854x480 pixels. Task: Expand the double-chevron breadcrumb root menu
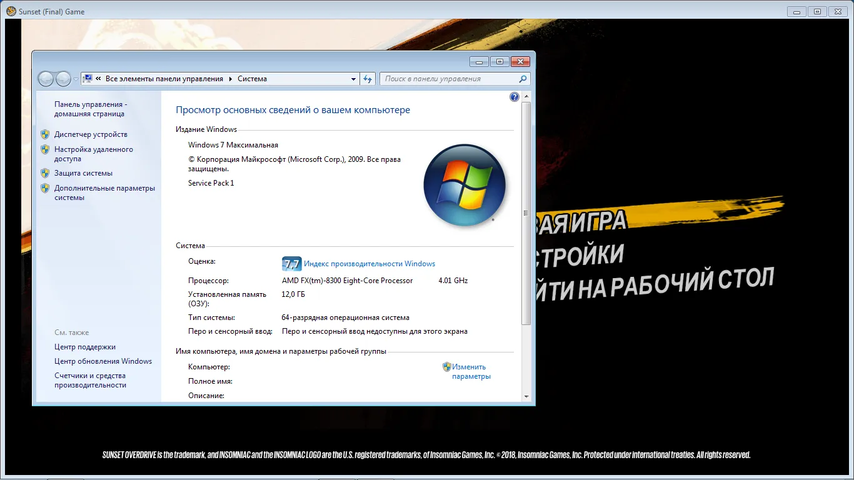click(x=99, y=79)
